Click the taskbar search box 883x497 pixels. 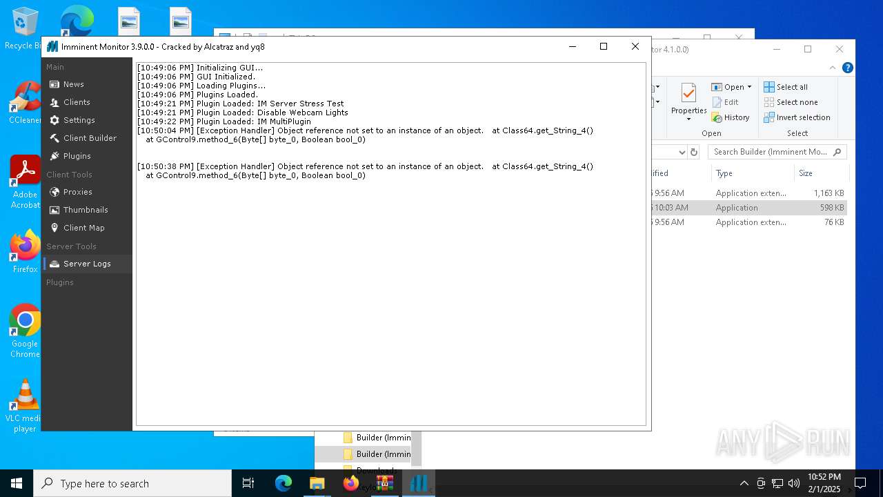point(132,483)
